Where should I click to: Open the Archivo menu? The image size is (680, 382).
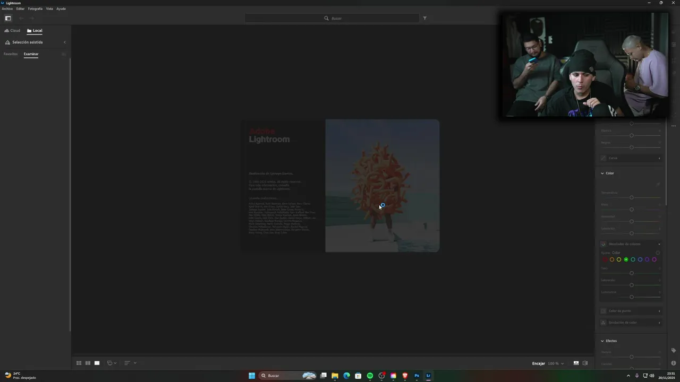(7, 8)
